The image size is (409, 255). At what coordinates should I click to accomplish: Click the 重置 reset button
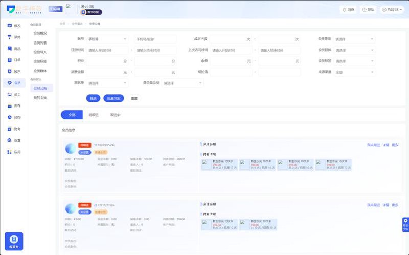(x=134, y=98)
